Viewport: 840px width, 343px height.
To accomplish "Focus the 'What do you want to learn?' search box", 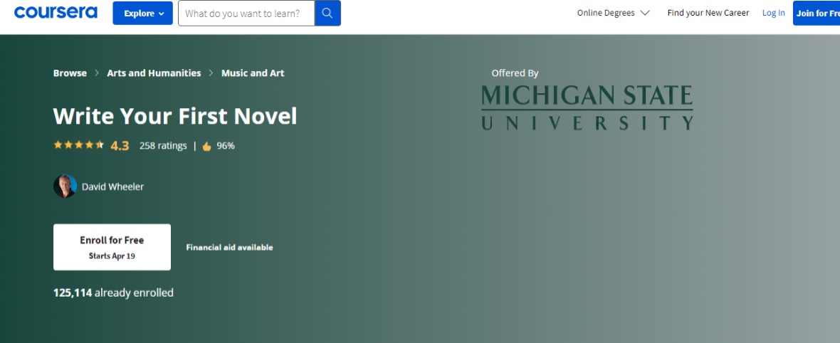I will coord(246,14).
